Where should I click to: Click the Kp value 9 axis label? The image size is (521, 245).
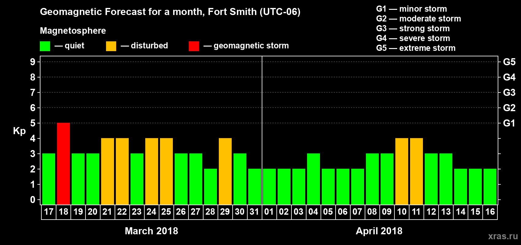tap(33, 62)
